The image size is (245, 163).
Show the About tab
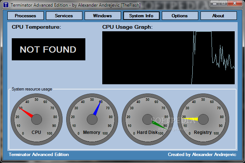tap(219, 16)
